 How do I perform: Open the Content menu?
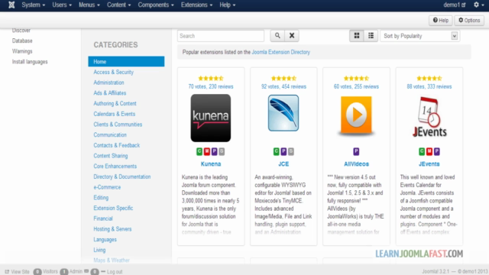click(119, 5)
